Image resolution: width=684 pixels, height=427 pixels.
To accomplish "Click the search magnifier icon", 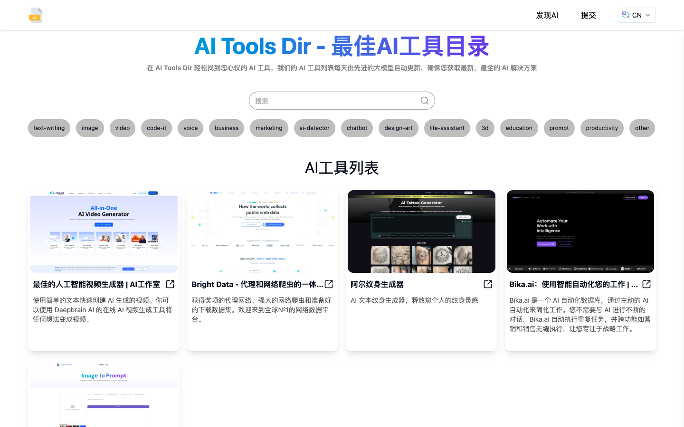I will click(x=425, y=101).
